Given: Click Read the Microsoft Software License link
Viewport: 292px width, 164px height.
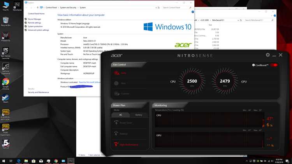Looking at the screenshot, I should tap(90, 82).
